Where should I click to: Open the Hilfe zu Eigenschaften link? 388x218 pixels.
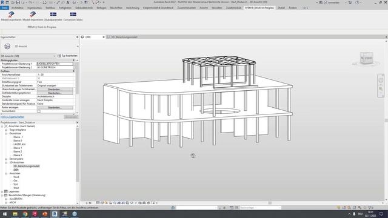pyautogui.click(x=12, y=117)
